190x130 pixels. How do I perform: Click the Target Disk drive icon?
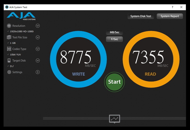click(9, 61)
